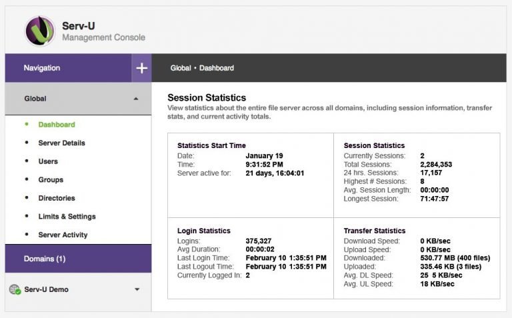Image resolution: width=512 pixels, height=318 pixels.
Task: Open Server Details page
Action: point(61,143)
